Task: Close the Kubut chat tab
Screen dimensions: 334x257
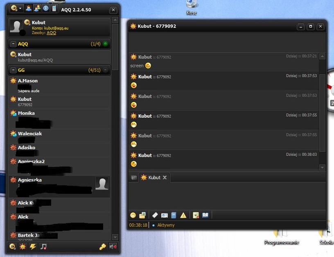Action: [x=165, y=177]
